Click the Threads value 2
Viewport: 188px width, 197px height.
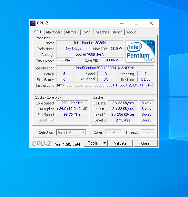pyautogui.click(x=147, y=132)
